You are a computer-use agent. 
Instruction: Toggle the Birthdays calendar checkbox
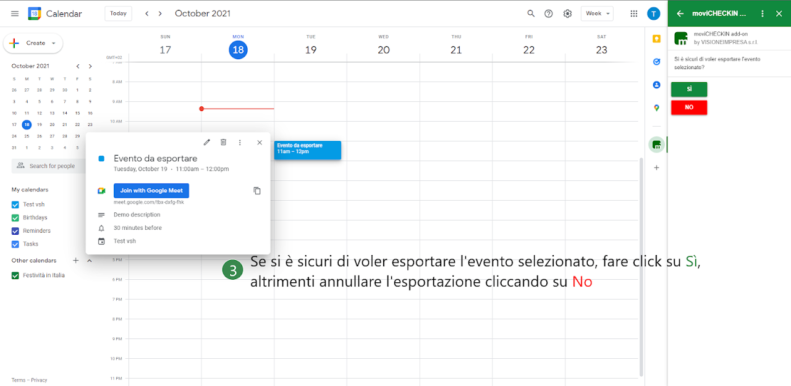pyautogui.click(x=15, y=218)
